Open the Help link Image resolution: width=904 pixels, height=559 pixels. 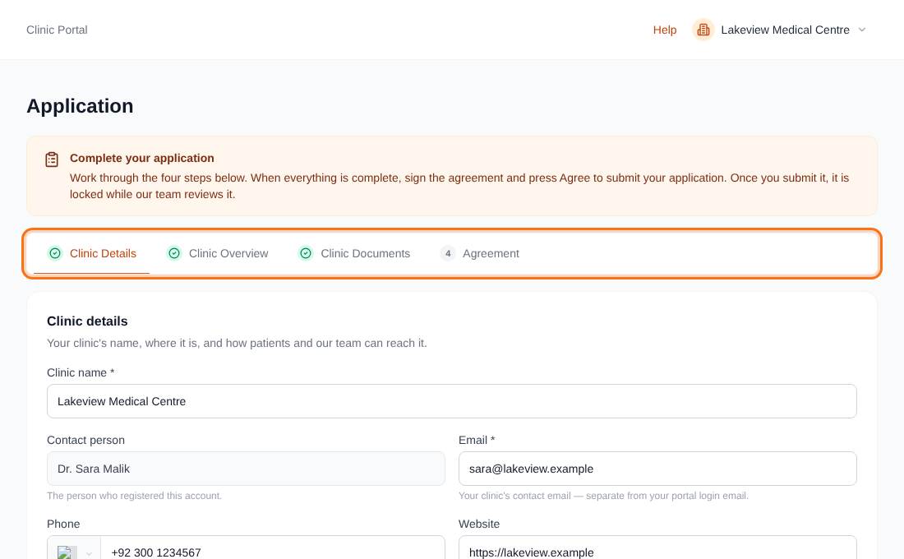(665, 30)
